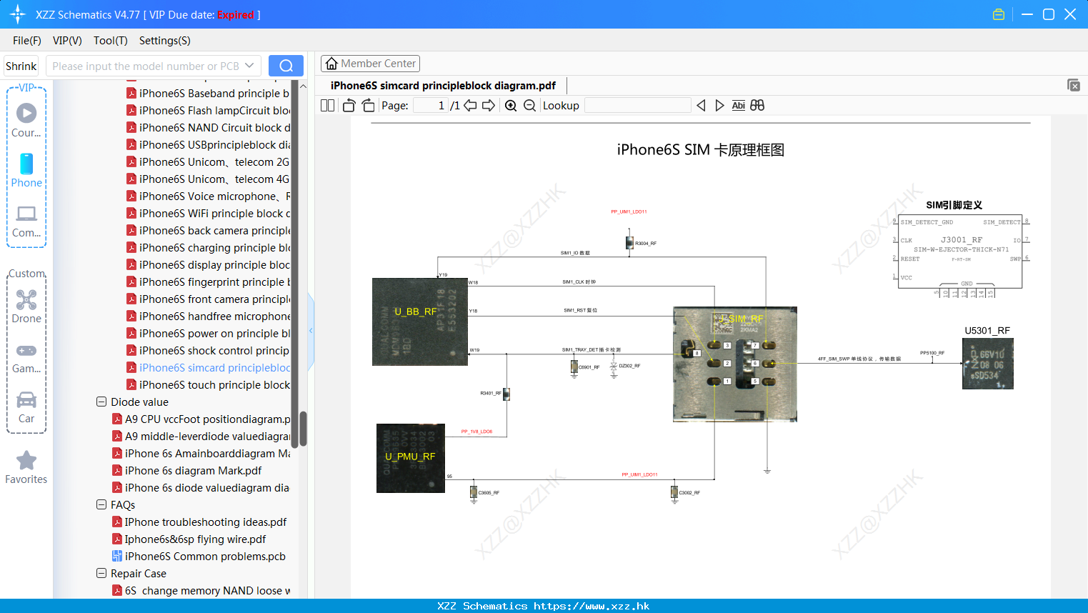Click the Member Center home button
1088x613 pixels.
point(370,64)
